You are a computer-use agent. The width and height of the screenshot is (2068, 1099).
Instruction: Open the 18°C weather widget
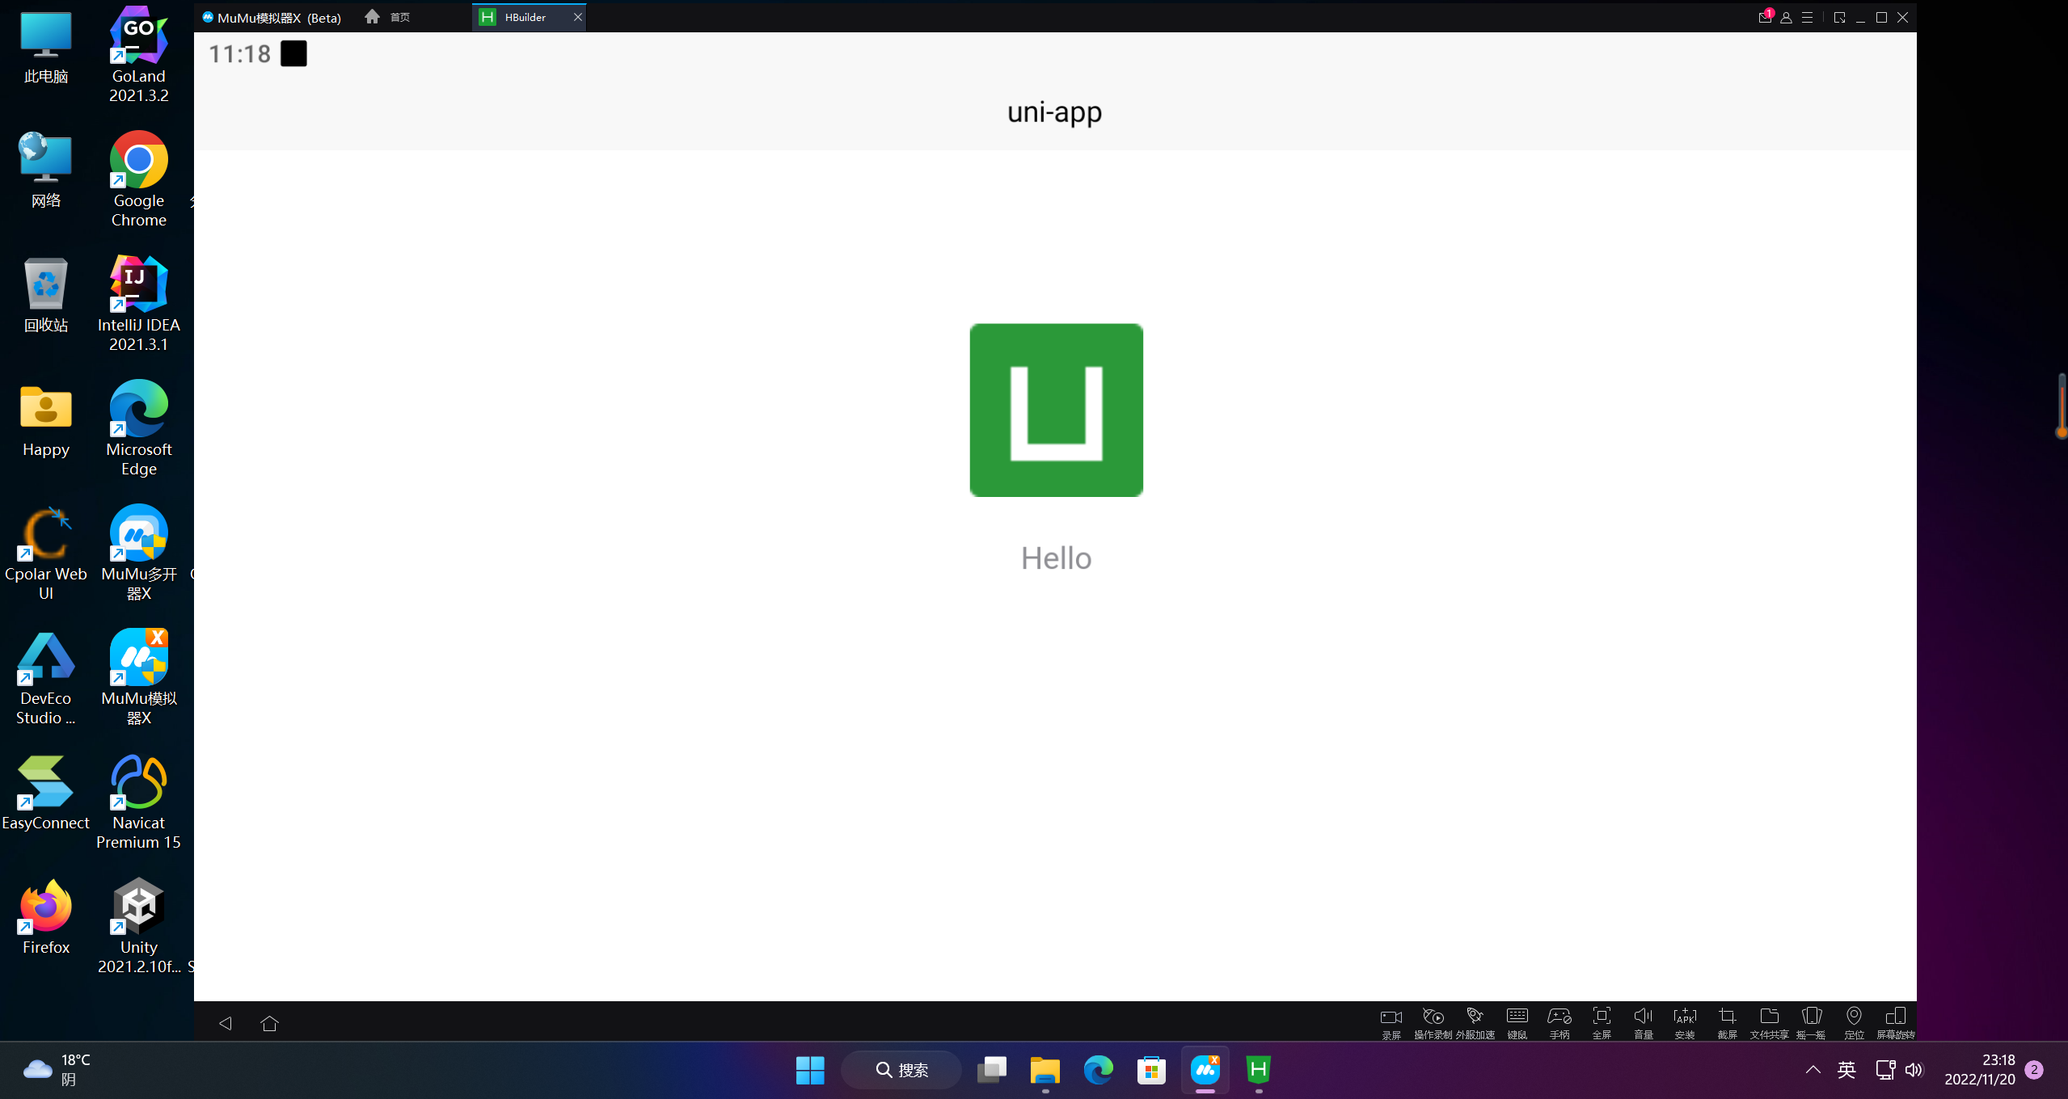click(57, 1070)
